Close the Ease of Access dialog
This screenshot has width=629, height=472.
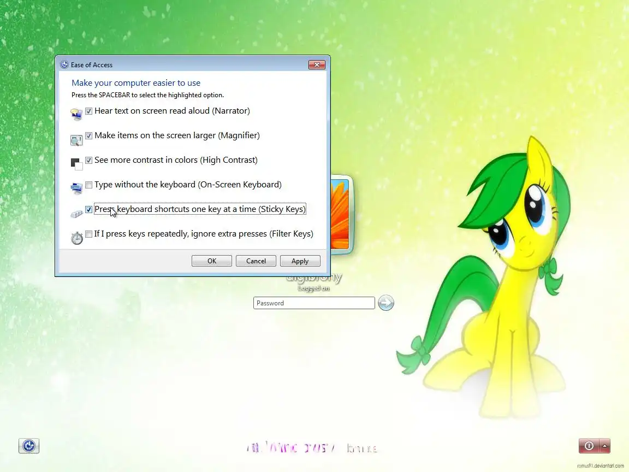(x=317, y=64)
